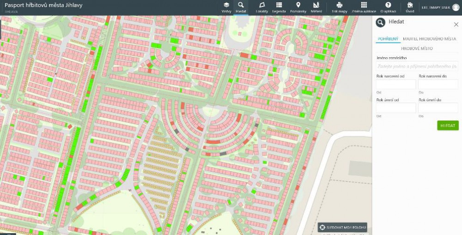Switch to Majitel hrobového místa tab
Screen dimensions: 462x235
coord(429,39)
